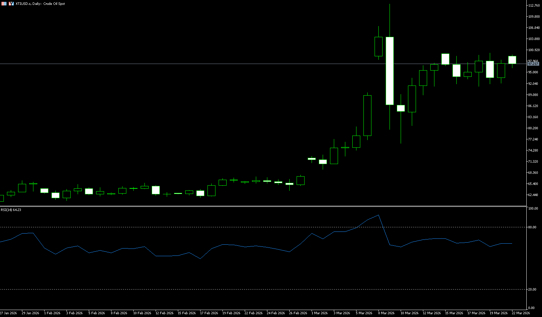
Task: Click the RSI line peak above 80
Action: coord(378,215)
